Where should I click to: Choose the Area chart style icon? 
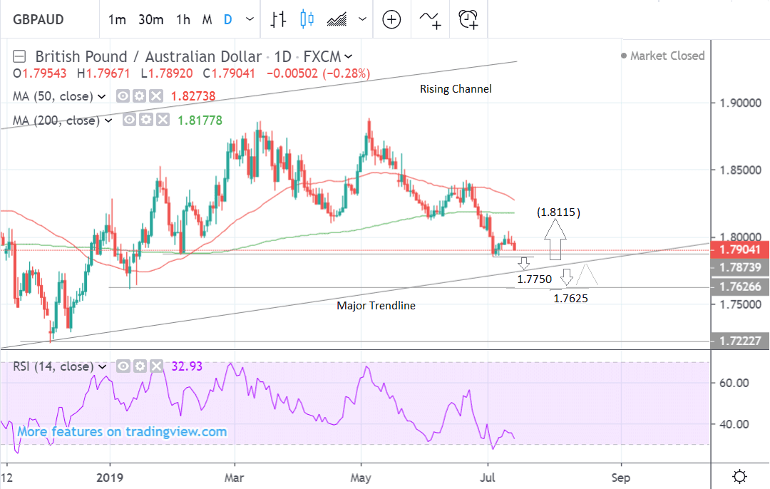pos(337,19)
